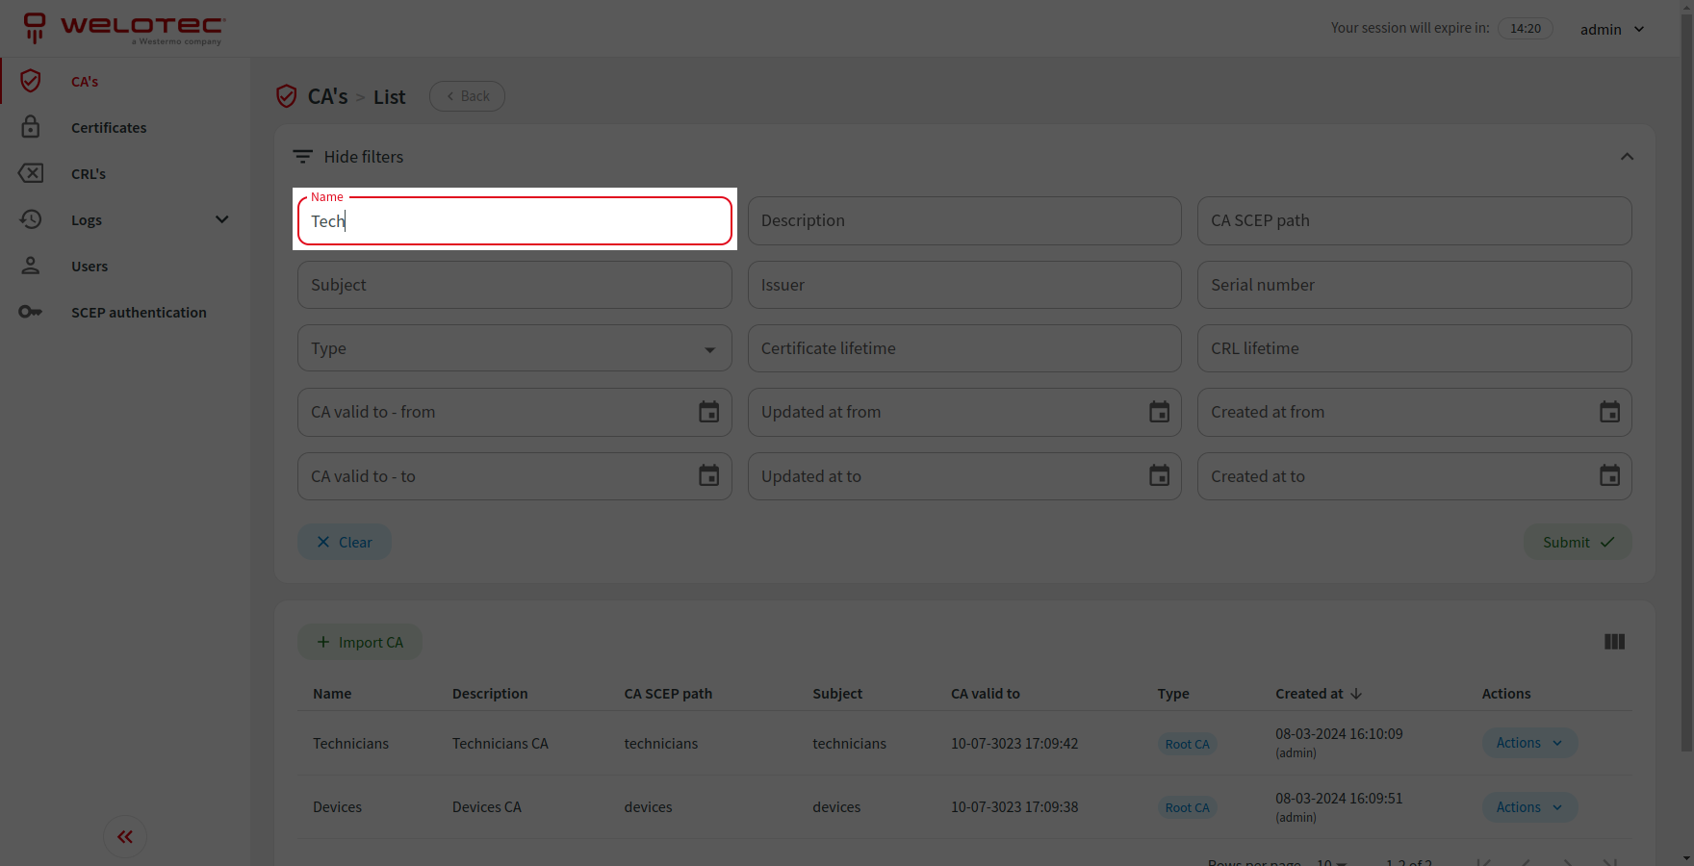The height and width of the screenshot is (866, 1694).
Task: Open the calendar picker for Updated at to
Action: click(x=1159, y=475)
